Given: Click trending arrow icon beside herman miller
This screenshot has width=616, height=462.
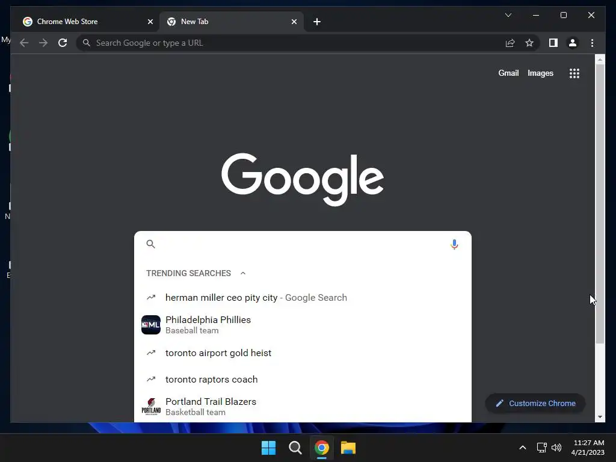Looking at the screenshot, I should point(151,297).
